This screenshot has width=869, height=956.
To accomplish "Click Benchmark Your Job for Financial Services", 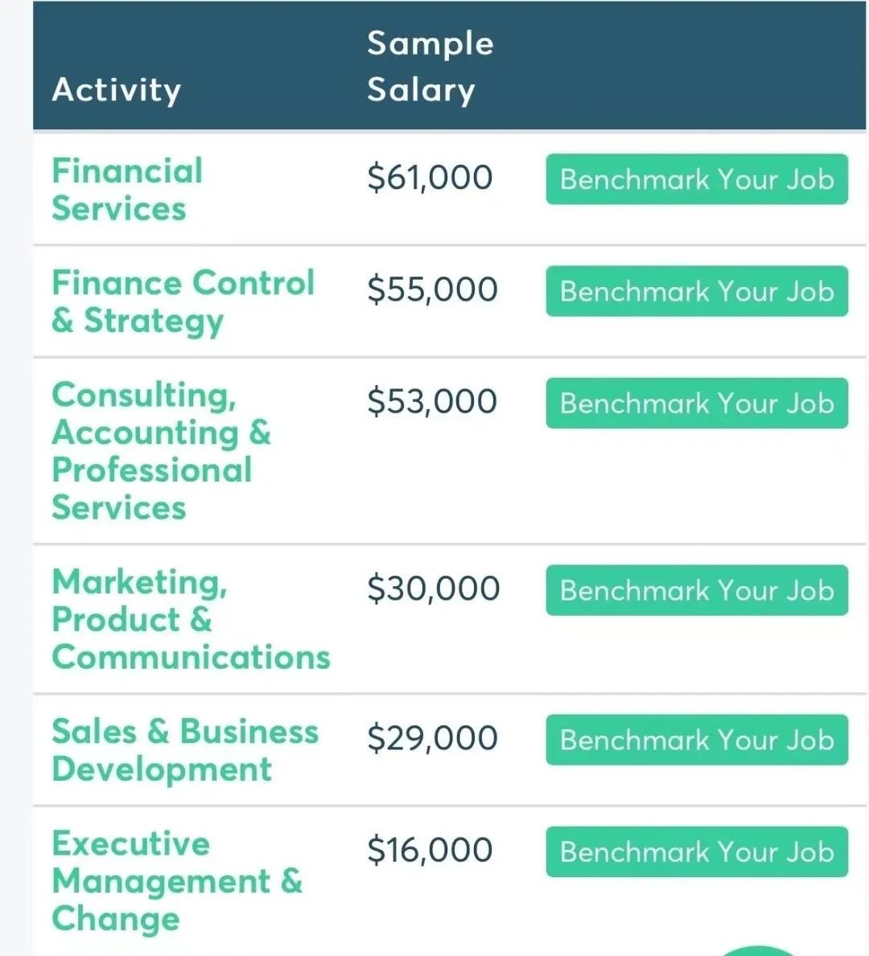I will 697,179.
